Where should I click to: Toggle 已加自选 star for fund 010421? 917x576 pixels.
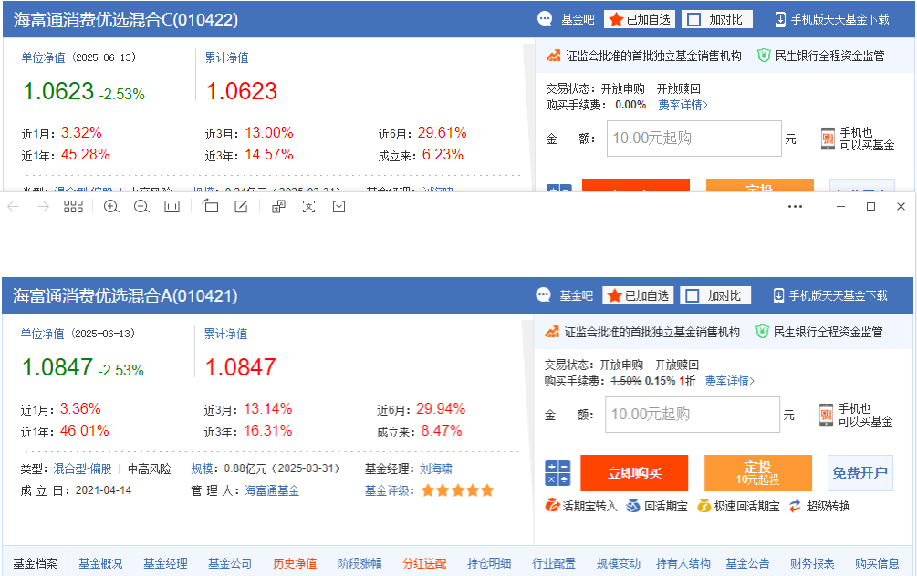[x=638, y=295]
